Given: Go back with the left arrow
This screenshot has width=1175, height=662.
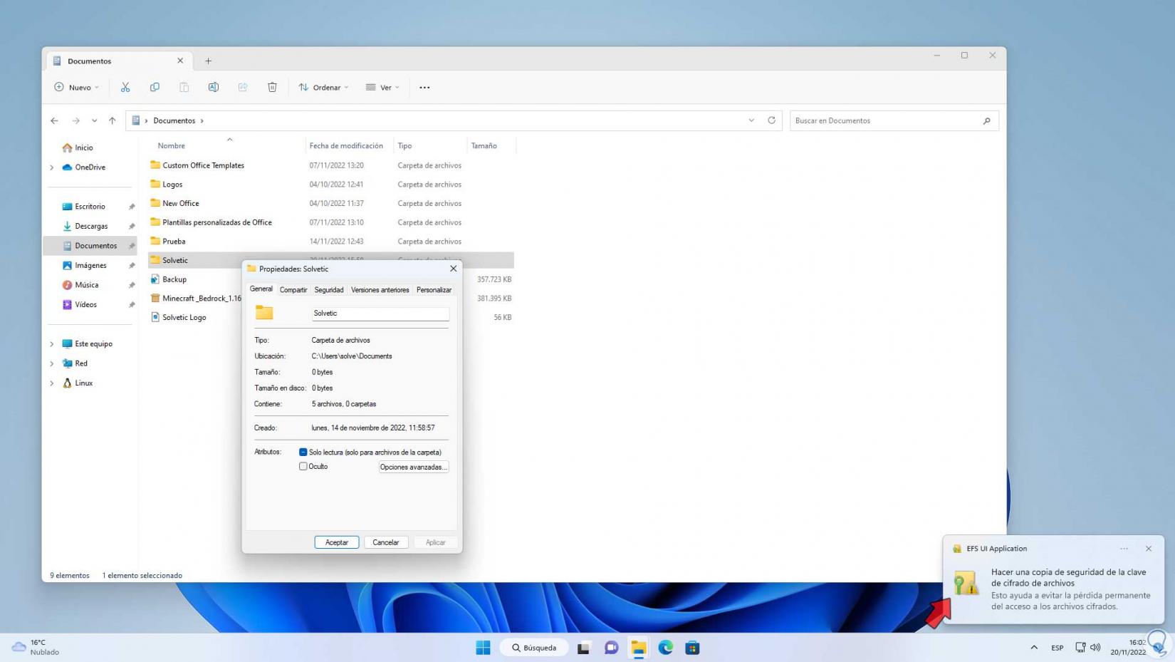Looking at the screenshot, I should click(x=54, y=120).
